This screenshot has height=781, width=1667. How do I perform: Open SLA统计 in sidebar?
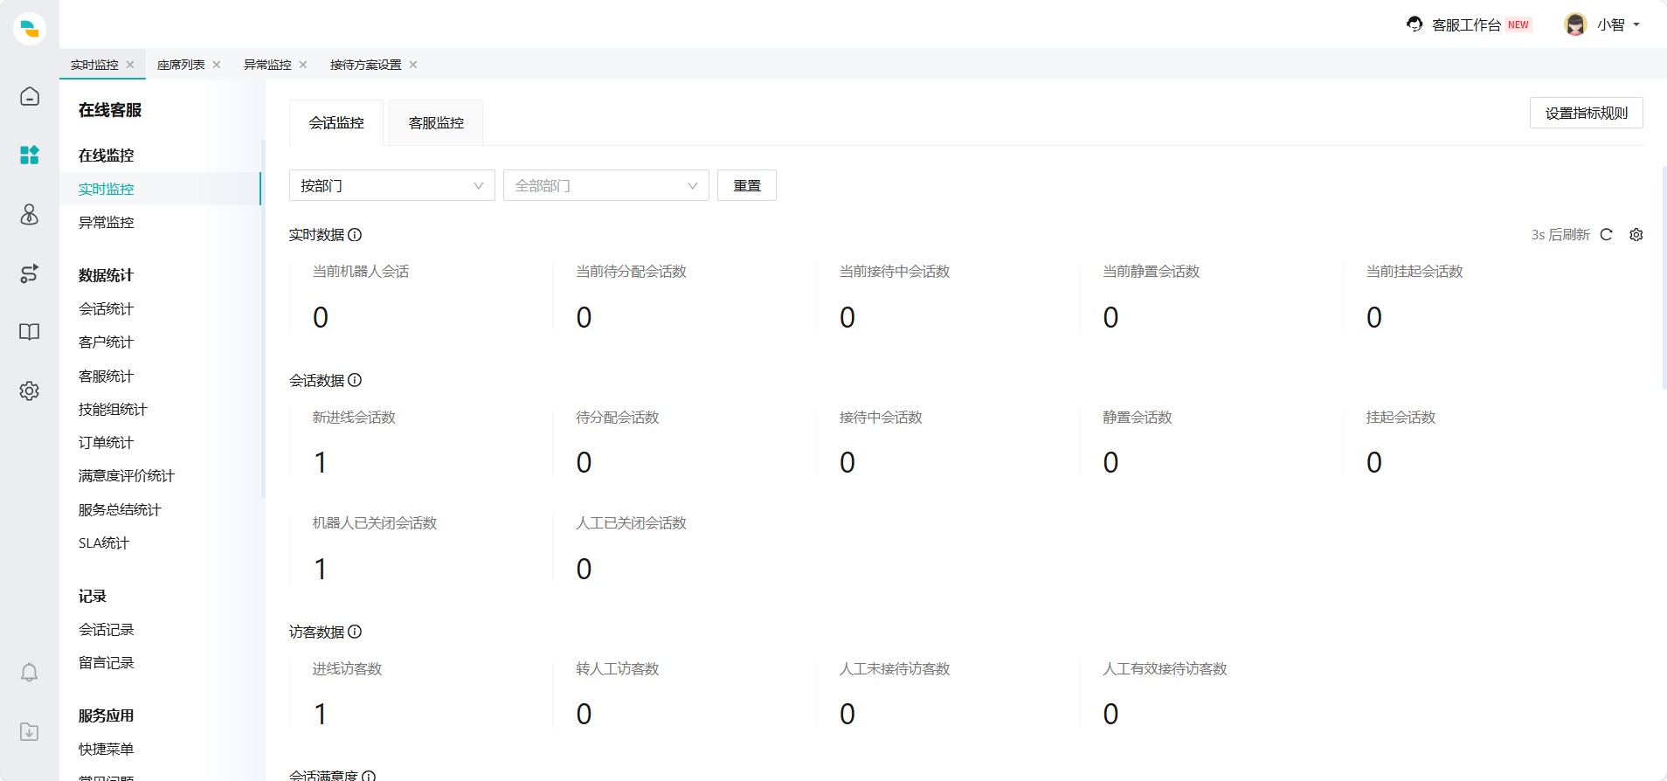(x=104, y=543)
